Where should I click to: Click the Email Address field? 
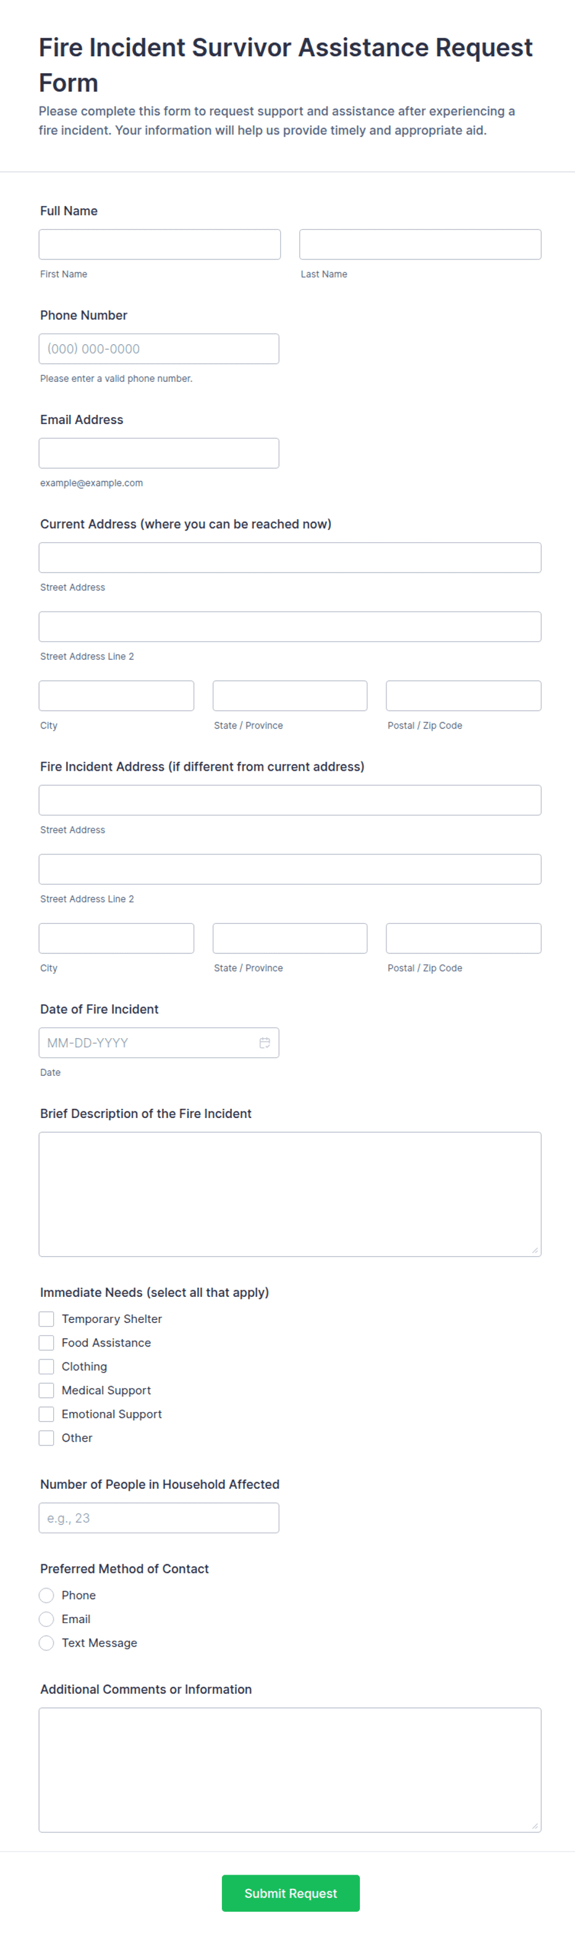tap(159, 453)
